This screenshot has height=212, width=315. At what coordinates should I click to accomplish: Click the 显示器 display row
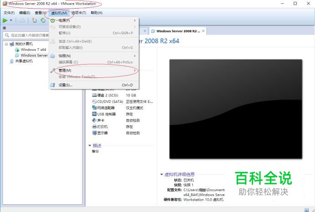coord(122,133)
